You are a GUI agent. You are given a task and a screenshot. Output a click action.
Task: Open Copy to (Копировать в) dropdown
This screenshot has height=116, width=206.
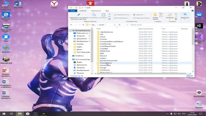tap(122, 18)
